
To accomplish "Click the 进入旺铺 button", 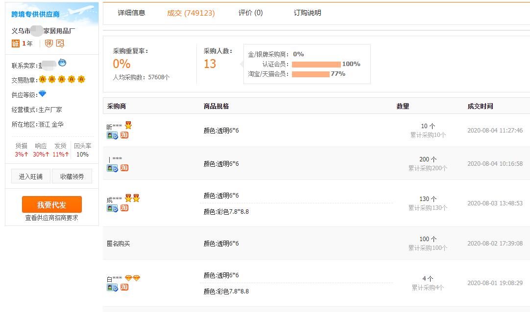I will (30, 176).
